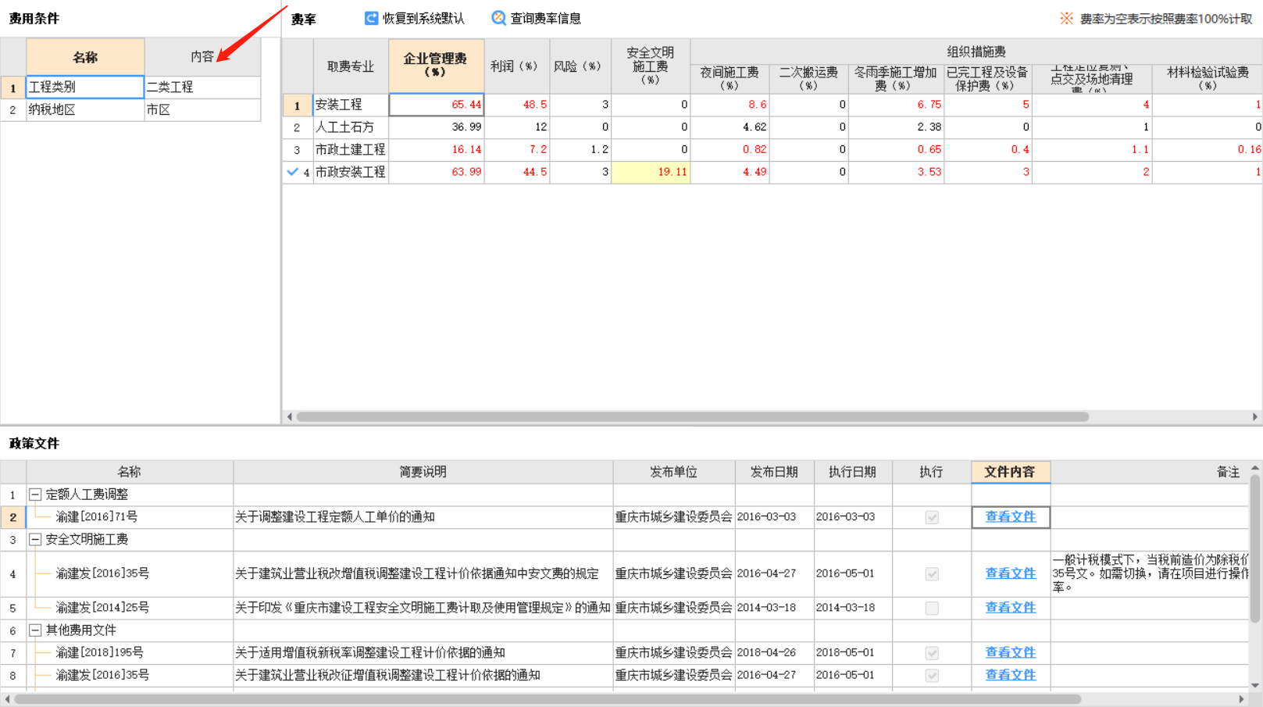The width and height of the screenshot is (1263, 707).
Task: Click the 发布单位 column header
Action: [674, 472]
